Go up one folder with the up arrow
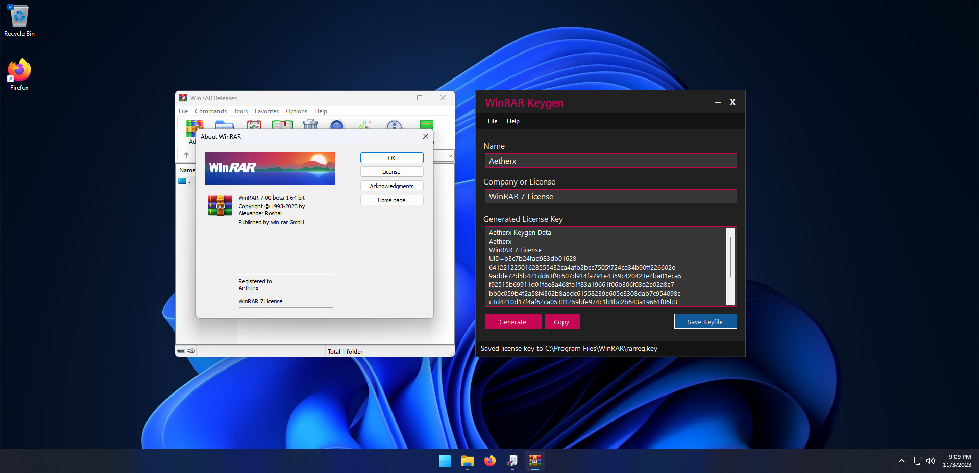This screenshot has width=979, height=473. 186,155
